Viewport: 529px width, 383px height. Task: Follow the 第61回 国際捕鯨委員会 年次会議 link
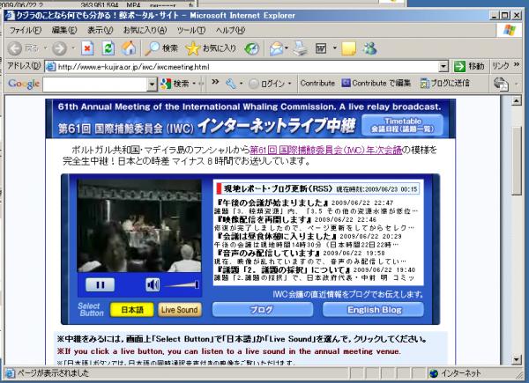(x=326, y=150)
